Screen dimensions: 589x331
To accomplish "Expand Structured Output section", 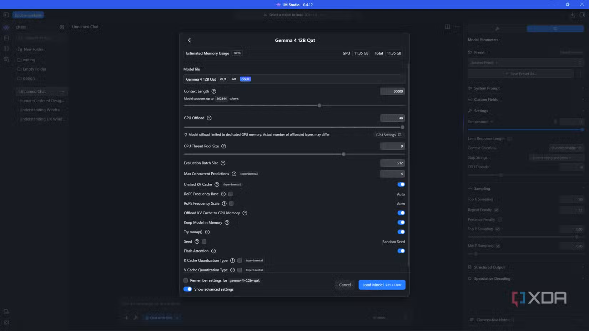I will click(x=525, y=267).
